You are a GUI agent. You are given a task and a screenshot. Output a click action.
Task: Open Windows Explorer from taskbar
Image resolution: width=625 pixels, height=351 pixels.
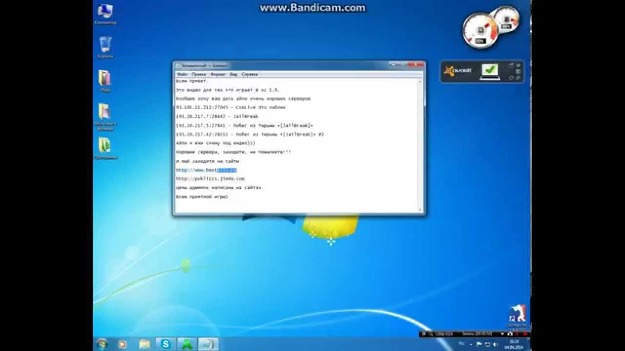[x=145, y=344]
